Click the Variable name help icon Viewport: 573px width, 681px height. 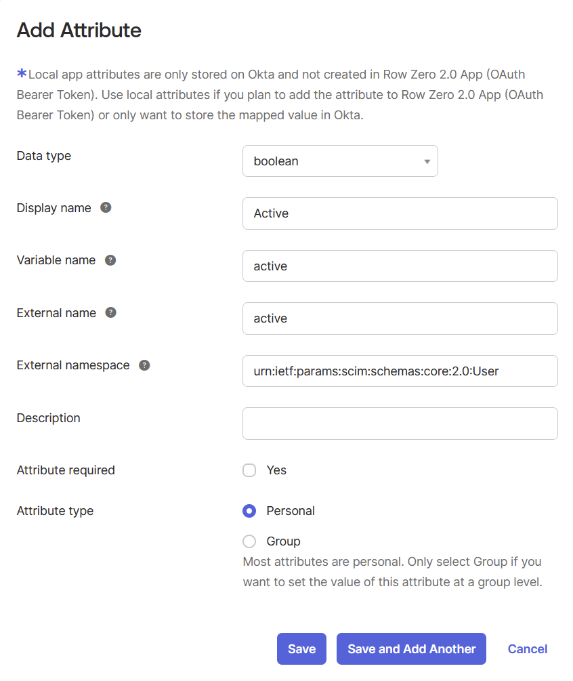tap(110, 260)
